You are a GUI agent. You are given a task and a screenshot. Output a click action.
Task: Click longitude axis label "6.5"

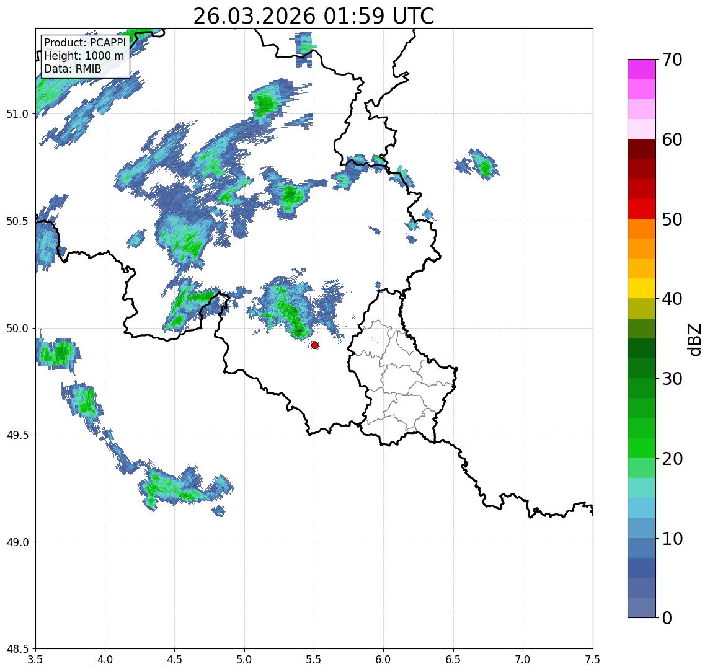pyautogui.click(x=454, y=660)
